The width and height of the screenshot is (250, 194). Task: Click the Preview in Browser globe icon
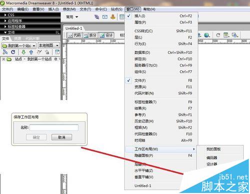(206, 35)
